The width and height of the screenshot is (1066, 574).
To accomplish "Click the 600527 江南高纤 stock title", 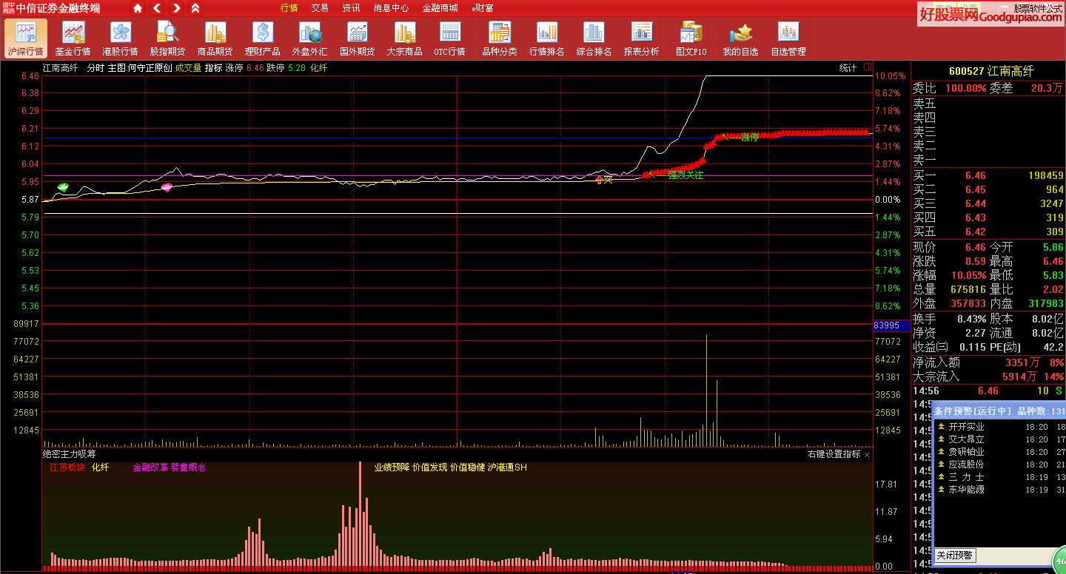I will (x=991, y=71).
